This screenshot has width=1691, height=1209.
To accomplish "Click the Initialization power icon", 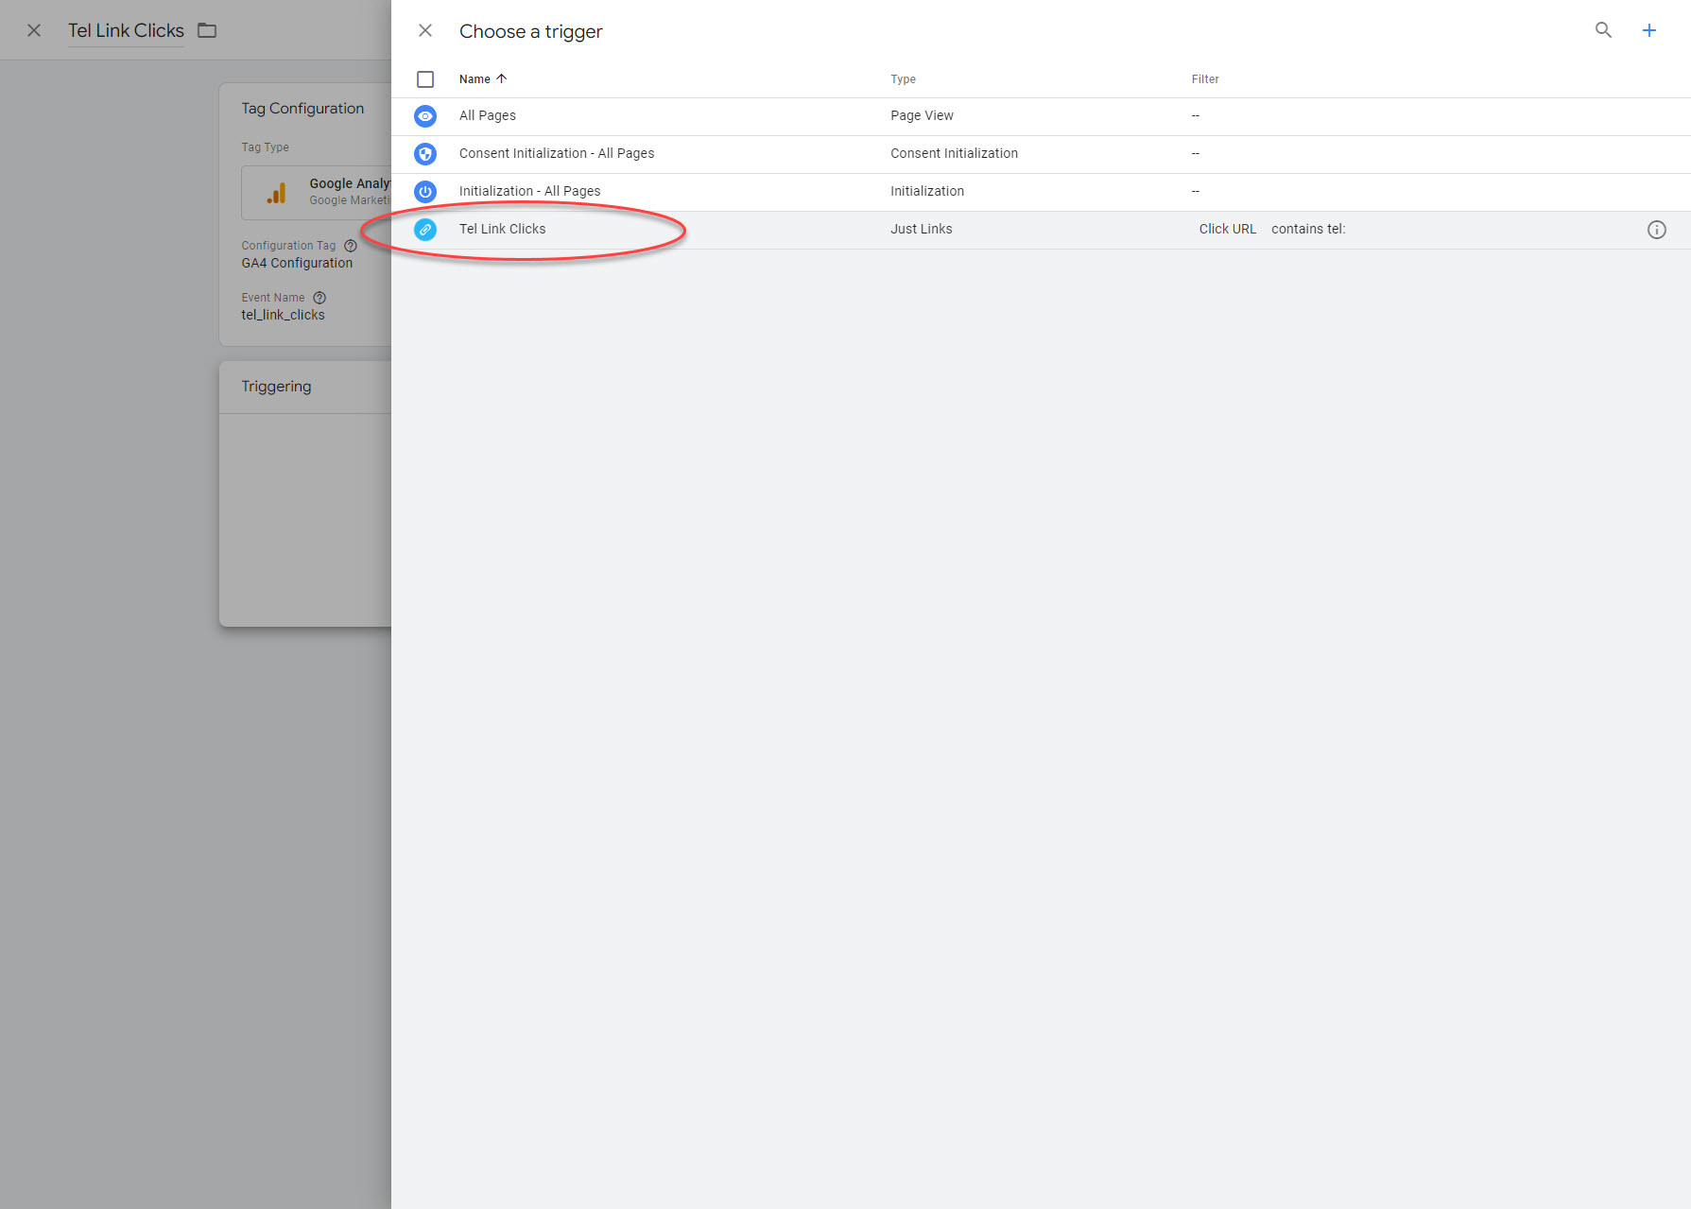I will (x=425, y=192).
